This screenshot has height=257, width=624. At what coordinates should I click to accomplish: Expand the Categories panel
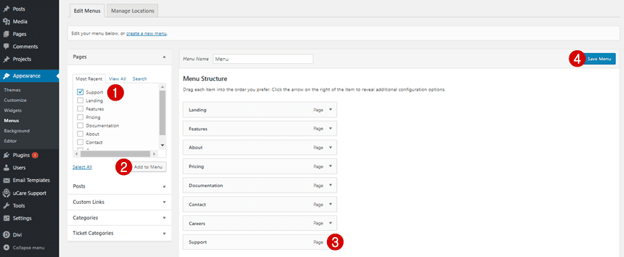119,217
